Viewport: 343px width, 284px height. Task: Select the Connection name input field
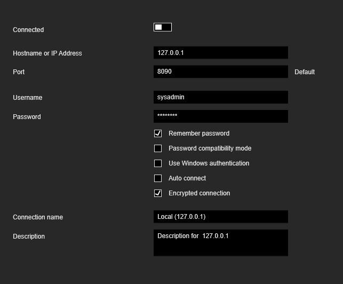click(x=220, y=217)
